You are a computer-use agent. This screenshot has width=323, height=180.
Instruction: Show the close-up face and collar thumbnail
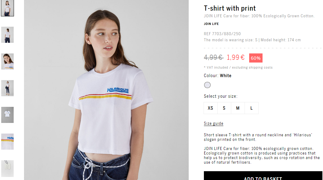[7, 62]
